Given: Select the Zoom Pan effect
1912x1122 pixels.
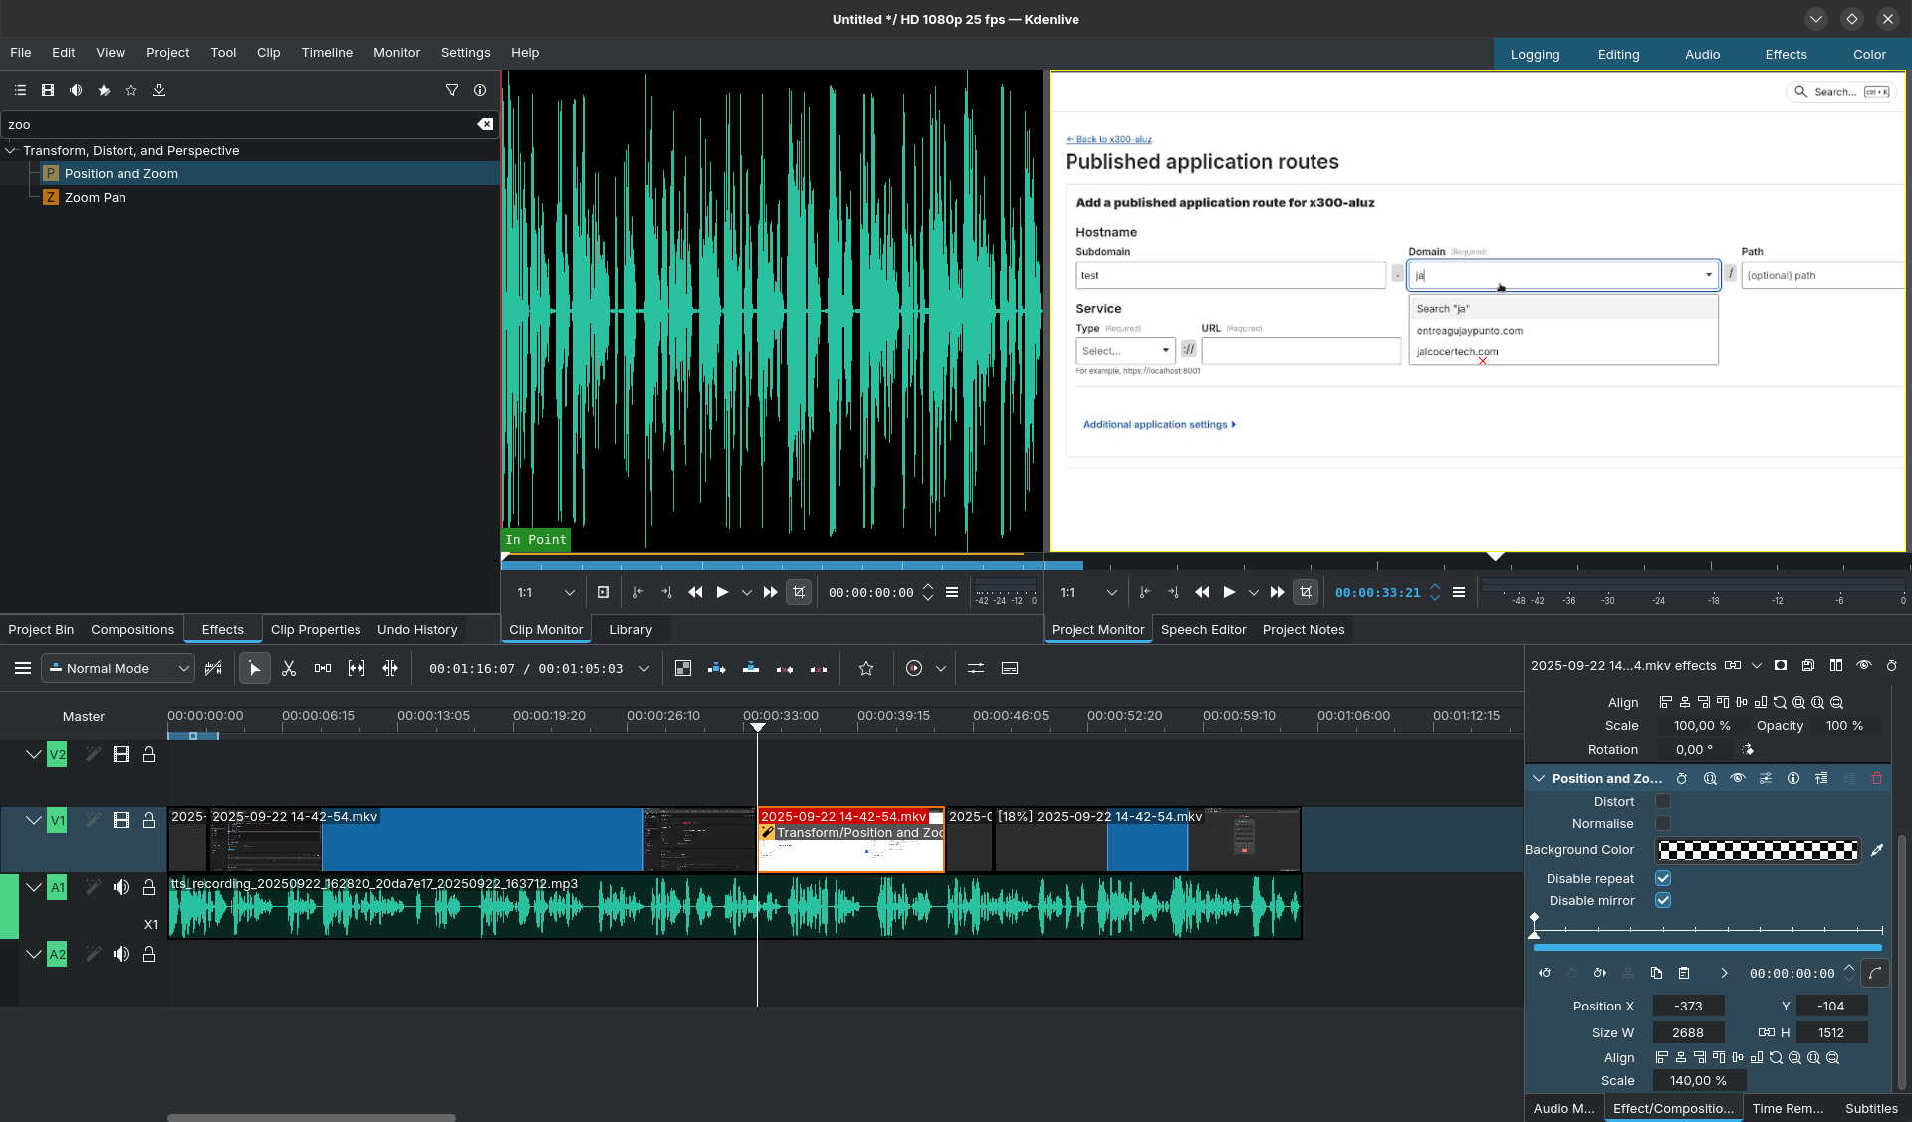Looking at the screenshot, I should 95,198.
